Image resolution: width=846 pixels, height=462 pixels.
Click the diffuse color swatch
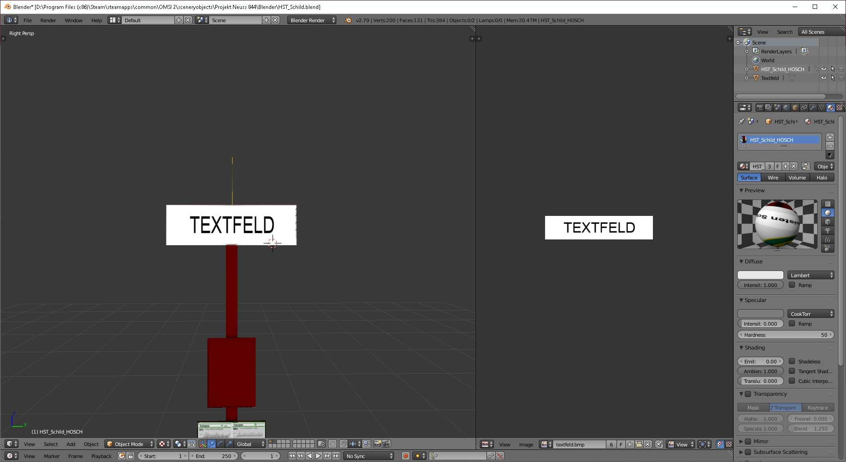point(760,275)
